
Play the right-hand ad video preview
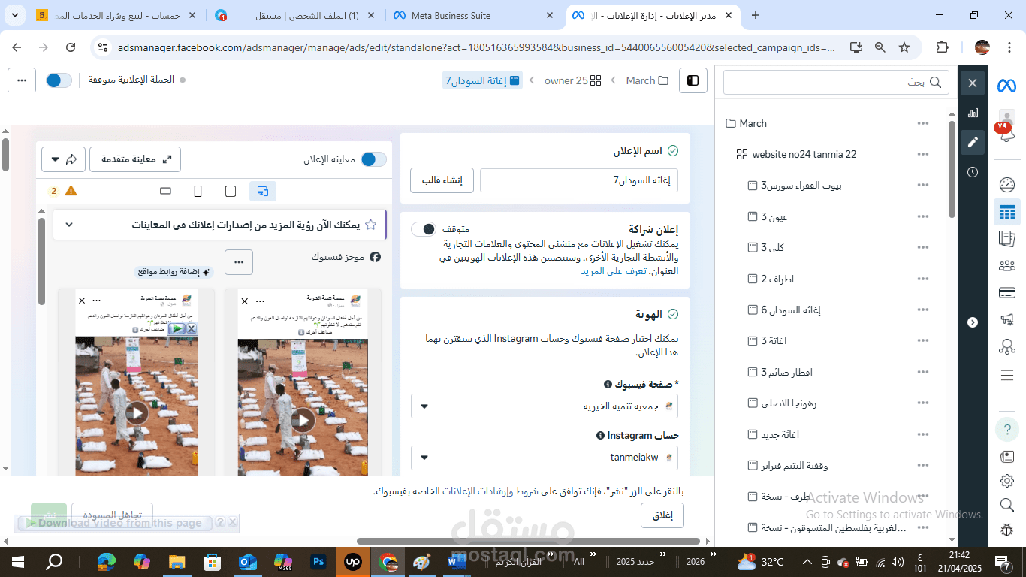coord(303,420)
